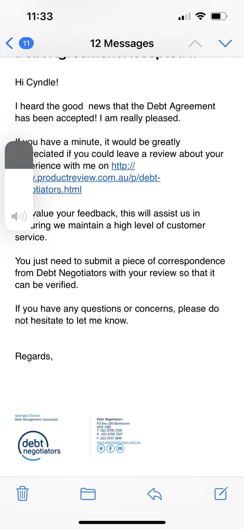This screenshot has width=244, height=529.
Task: Open reply options with the reply arrow
Action: (155, 494)
